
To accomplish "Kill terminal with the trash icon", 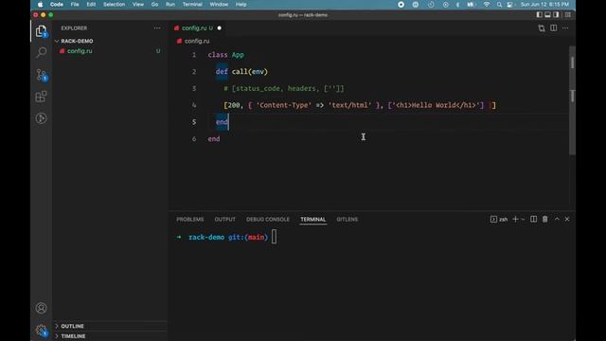I will pyautogui.click(x=545, y=219).
